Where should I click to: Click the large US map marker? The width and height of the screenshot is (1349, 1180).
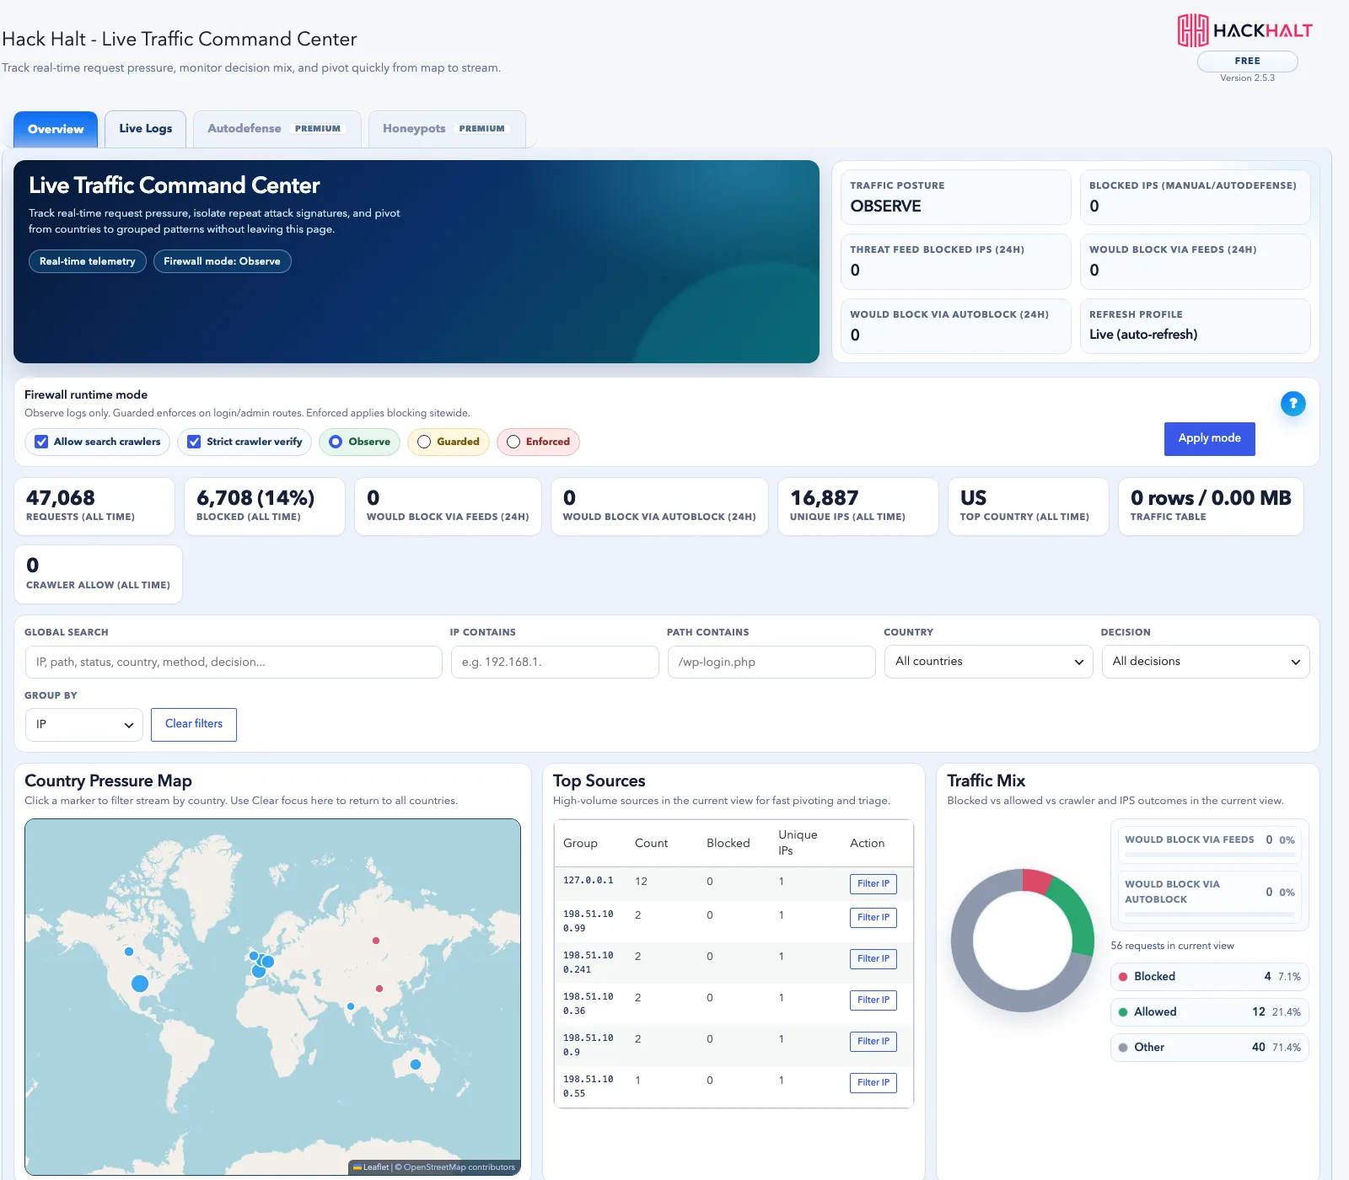pyautogui.click(x=140, y=983)
